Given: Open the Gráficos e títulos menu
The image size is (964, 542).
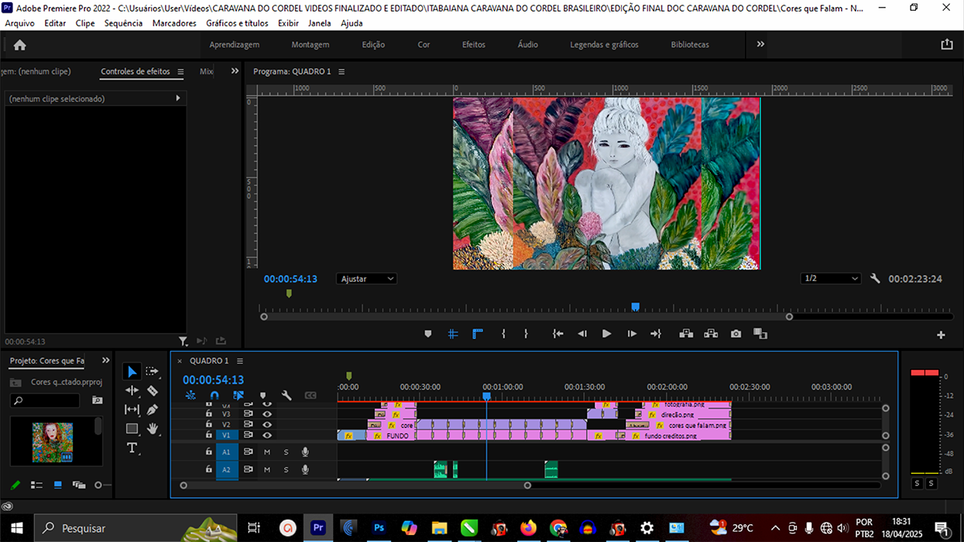Looking at the screenshot, I should [237, 23].
